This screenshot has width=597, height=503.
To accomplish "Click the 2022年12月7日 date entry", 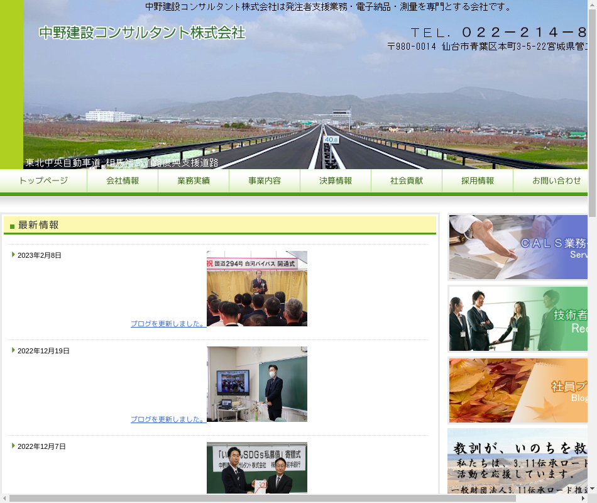I will tap(41, 446).
